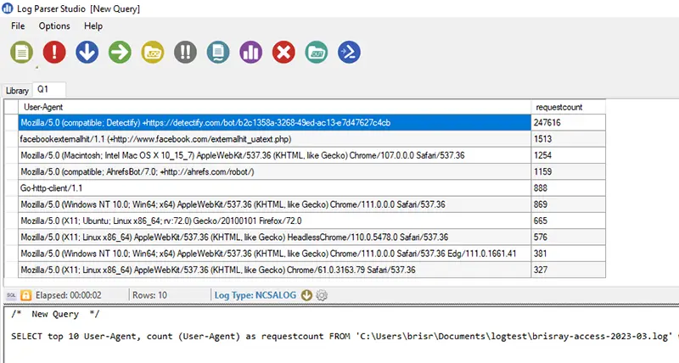Viewport: 679px width, 363px height.
Task: Click the blue down-arrow toolbar icon
Action: (87, 53)
